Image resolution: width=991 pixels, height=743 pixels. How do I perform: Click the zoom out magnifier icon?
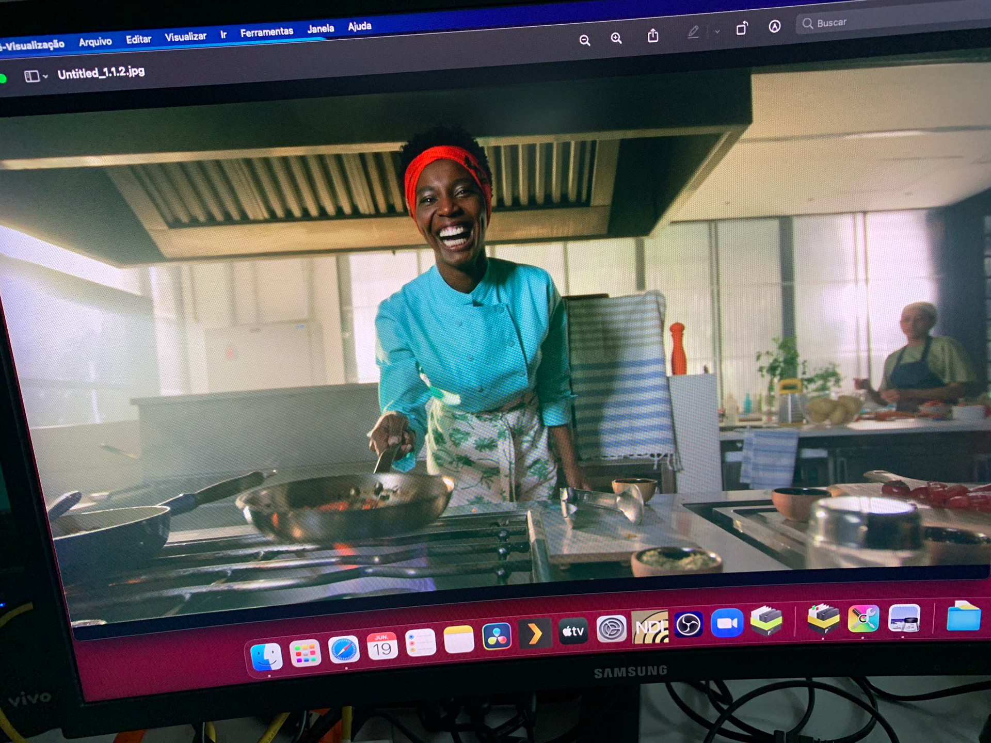[x=584, y=40]
